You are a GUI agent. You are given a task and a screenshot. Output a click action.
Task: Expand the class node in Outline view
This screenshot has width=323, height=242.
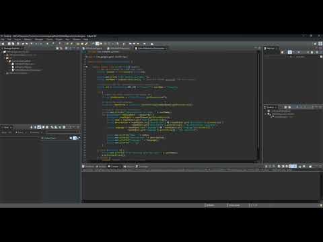(x=266, y=114)
